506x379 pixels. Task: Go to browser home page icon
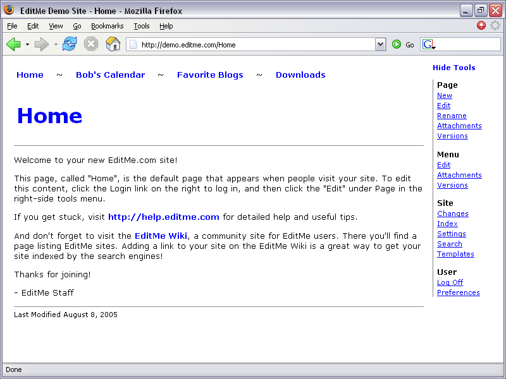(x=113, y=44)
